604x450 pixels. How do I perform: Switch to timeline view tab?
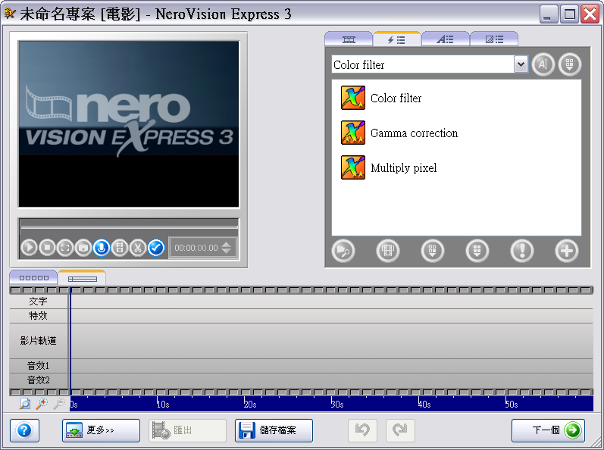82,278
